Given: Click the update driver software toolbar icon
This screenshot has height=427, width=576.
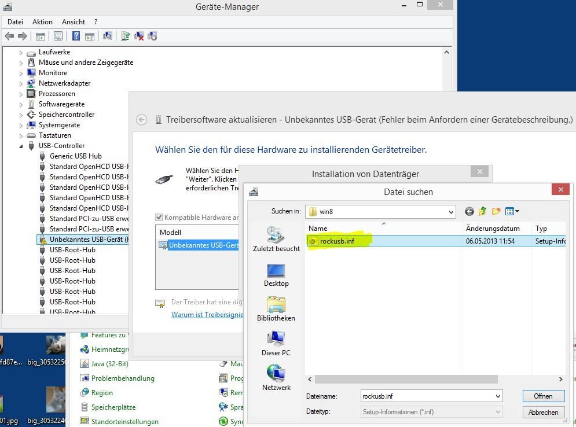Looking at the screenshot, I should point(125,36).
